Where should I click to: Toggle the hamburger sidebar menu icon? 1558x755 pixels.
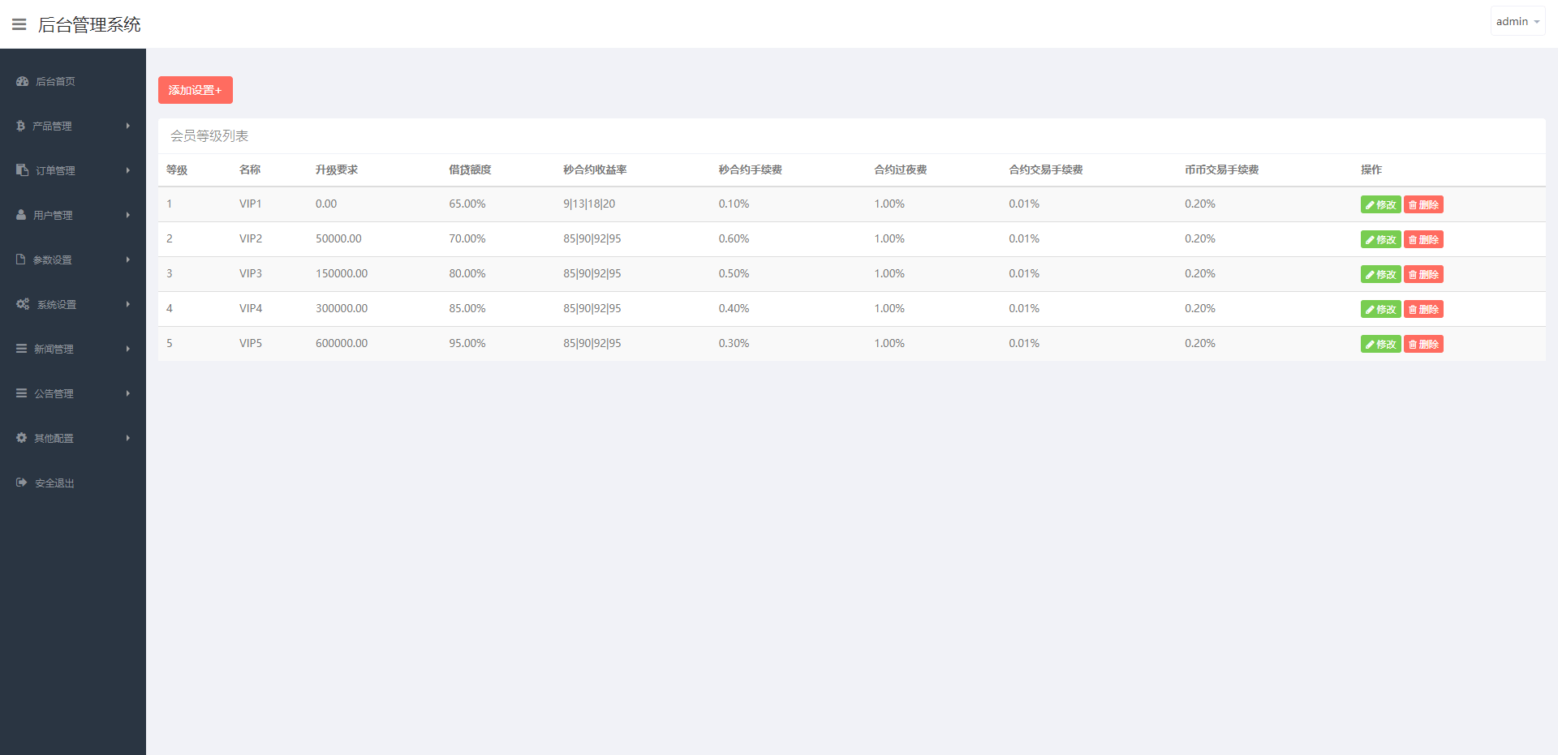(19, 24)
